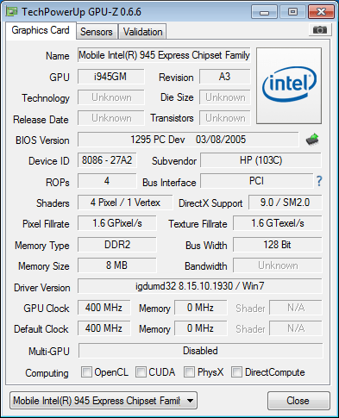Click the Bus Interface question mark

(x=319, y=181)
